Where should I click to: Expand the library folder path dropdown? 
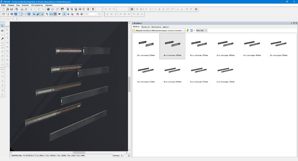click(184, 31)
